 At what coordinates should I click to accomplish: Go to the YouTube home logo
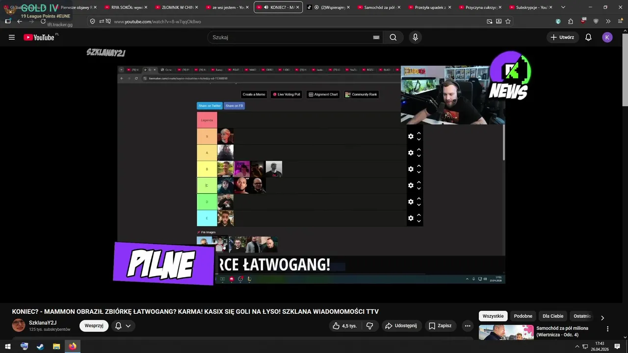coord(39,37)
